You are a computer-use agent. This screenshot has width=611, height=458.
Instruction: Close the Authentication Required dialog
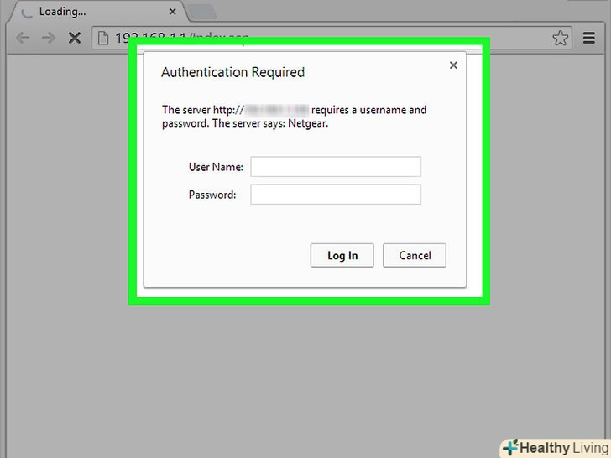pyautogui.click(x=453, y=65)
